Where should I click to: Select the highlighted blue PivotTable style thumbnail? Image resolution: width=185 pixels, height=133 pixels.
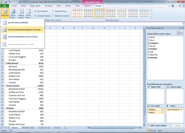tap(100, 14)
